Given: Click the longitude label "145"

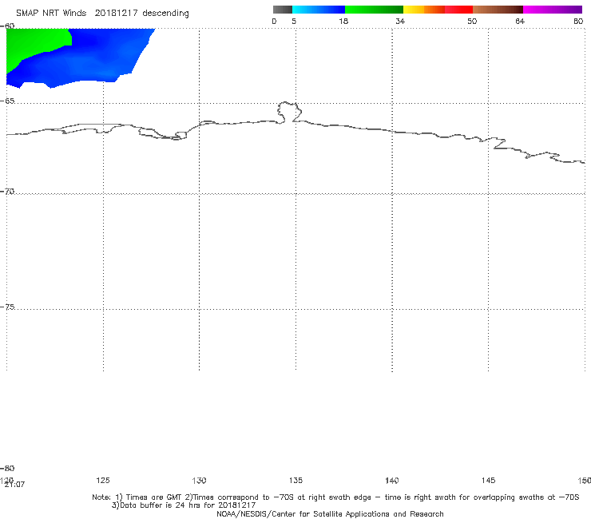Looking at the screenshot, I should pyautogui.click(x=489, y=480).
